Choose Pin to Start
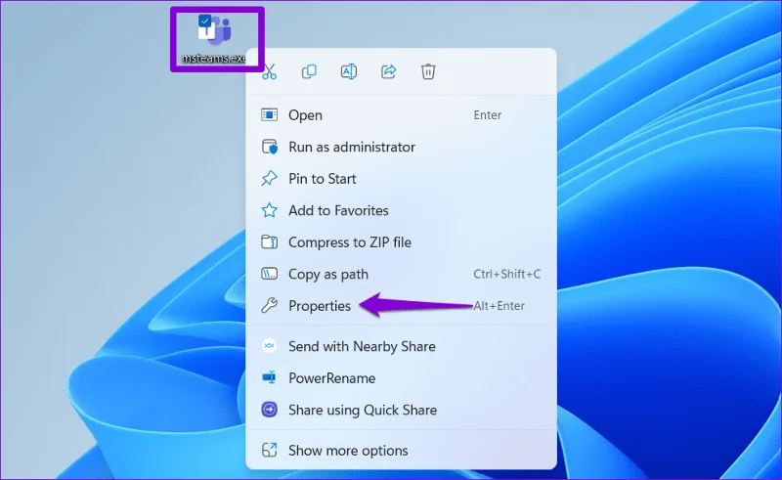Screen dimensions: 782x480 (x=402, y=179)
